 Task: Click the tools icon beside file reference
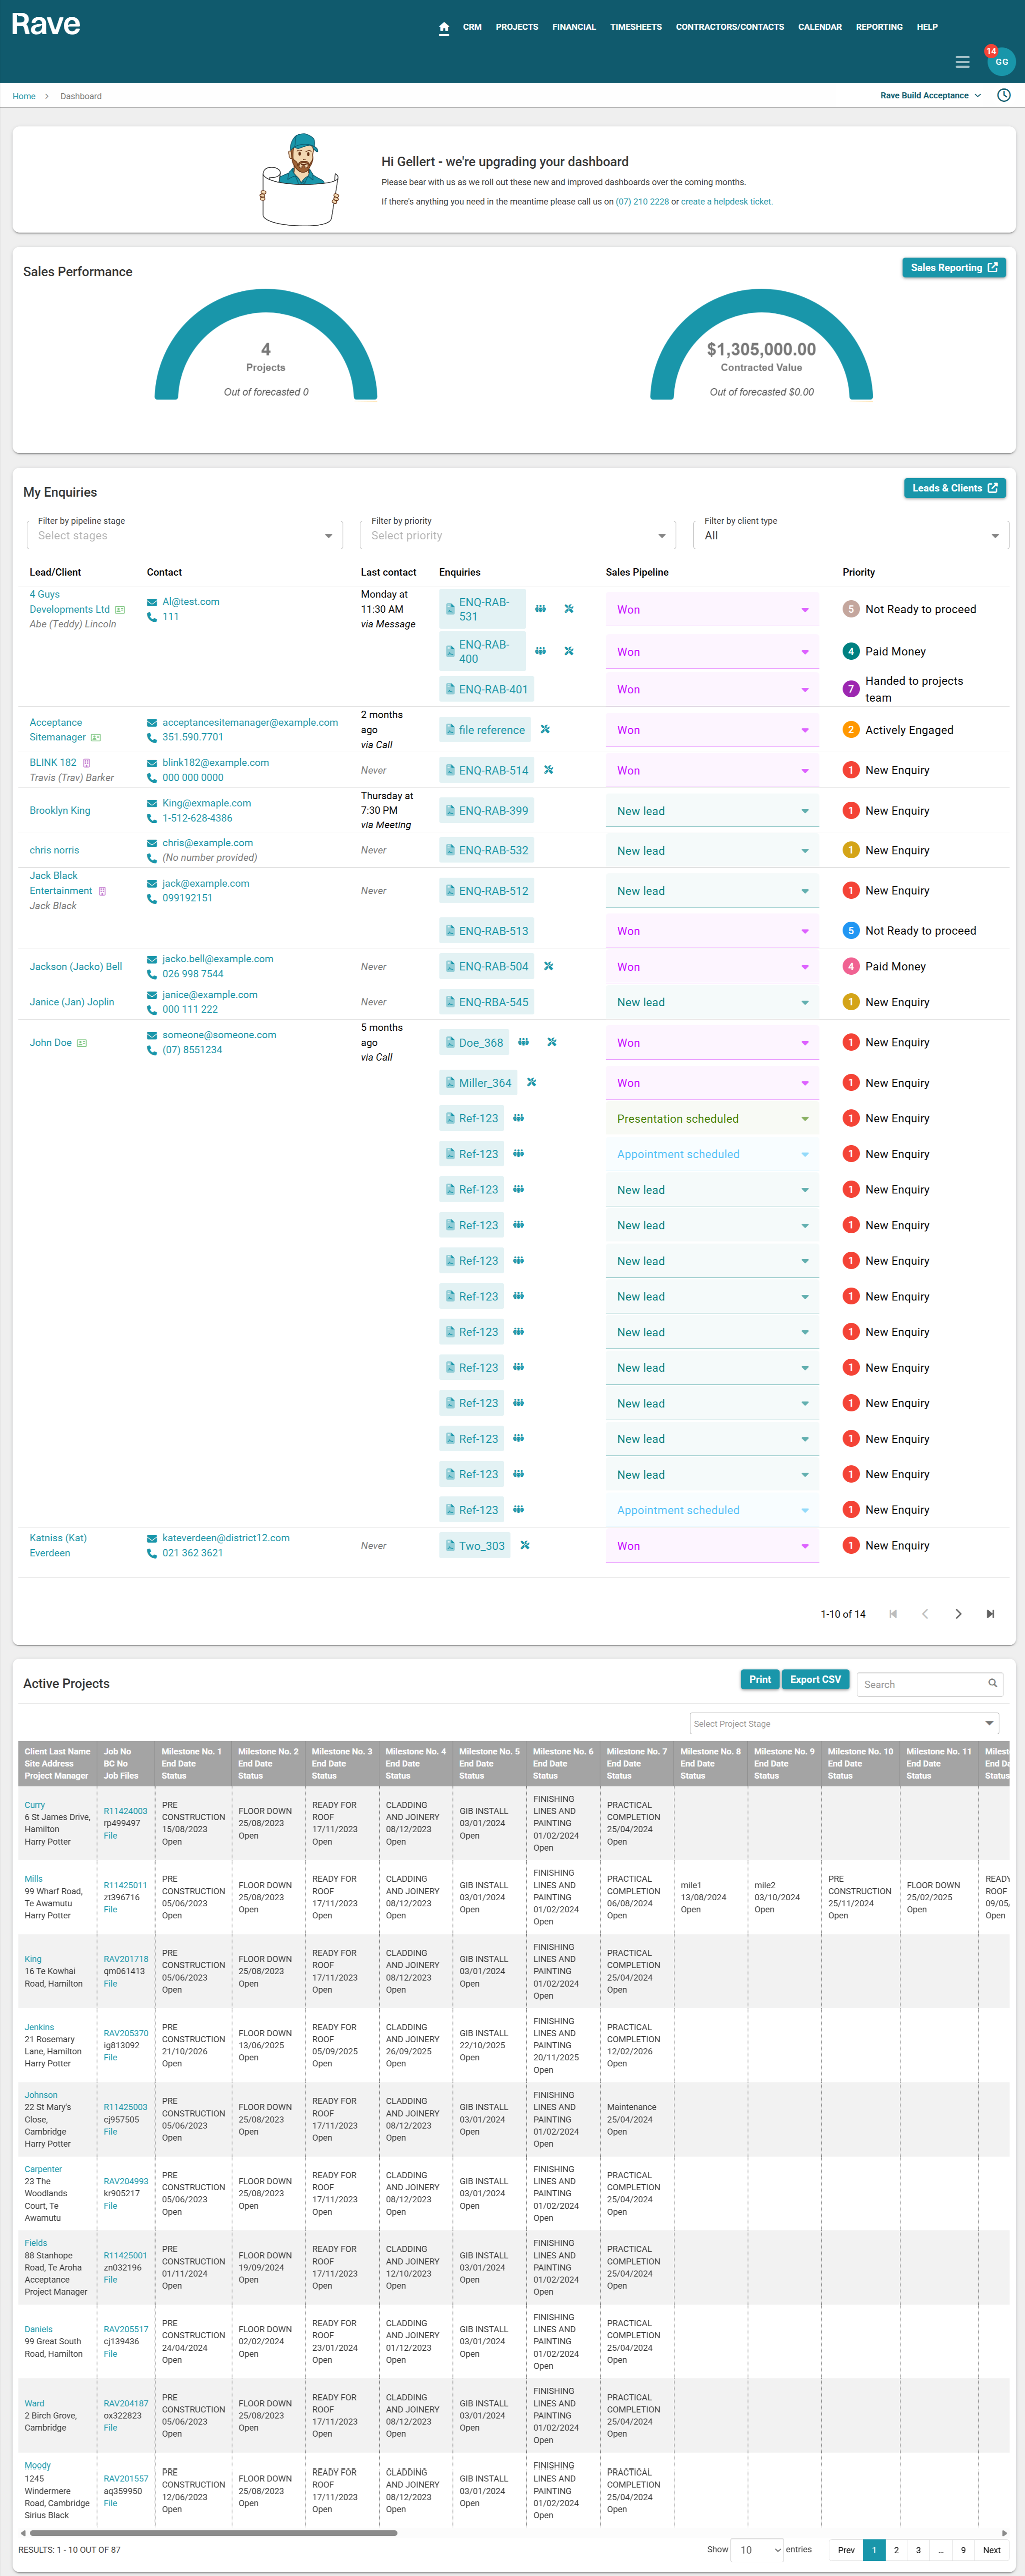click(545, 729)
